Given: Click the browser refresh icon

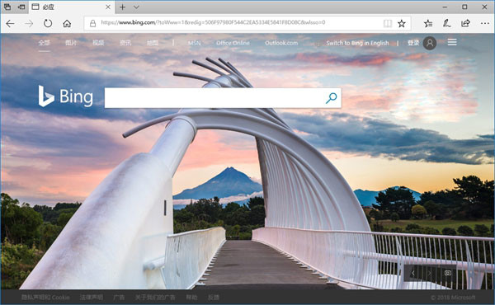Looking at the screenshot, I should pos(48,23).
